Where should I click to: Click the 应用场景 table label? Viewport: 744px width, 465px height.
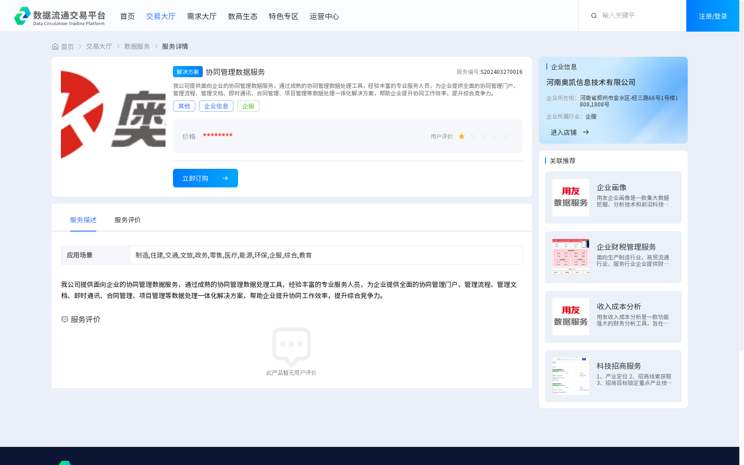click(80, 255)
